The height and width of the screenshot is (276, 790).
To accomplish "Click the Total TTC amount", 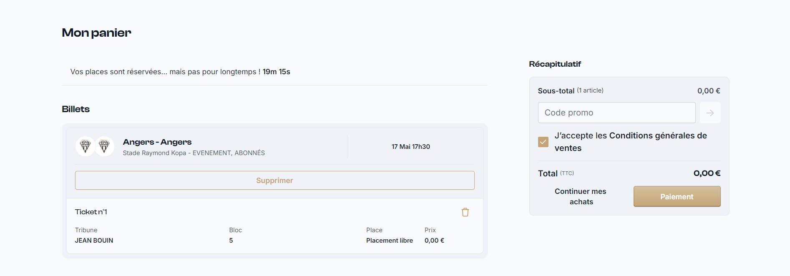I will click(707, 173).
